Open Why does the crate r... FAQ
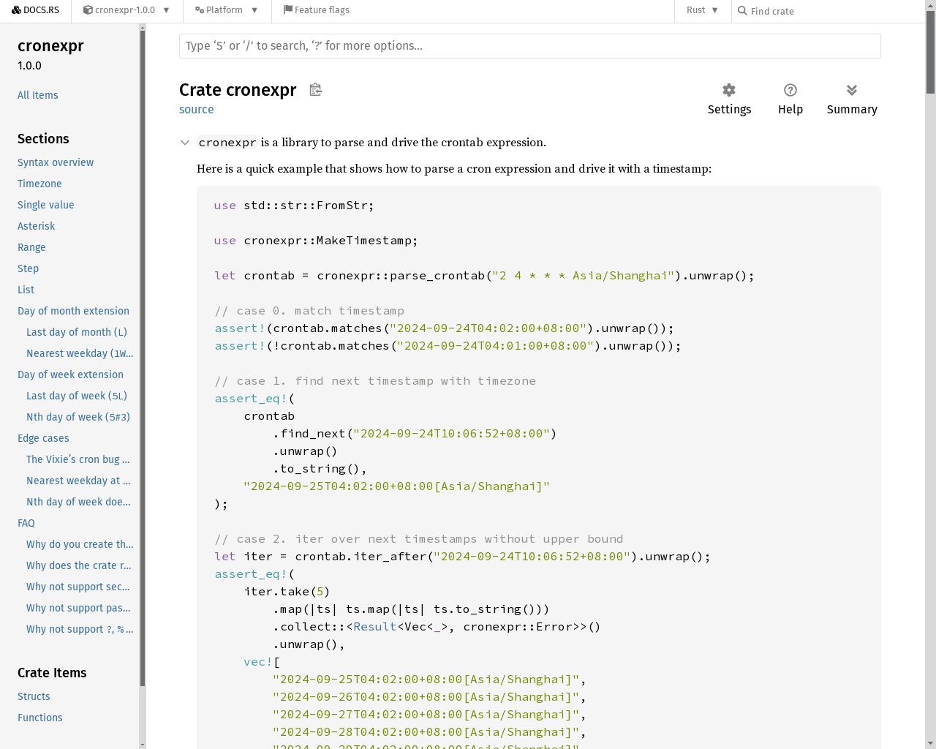 [79, 565]
